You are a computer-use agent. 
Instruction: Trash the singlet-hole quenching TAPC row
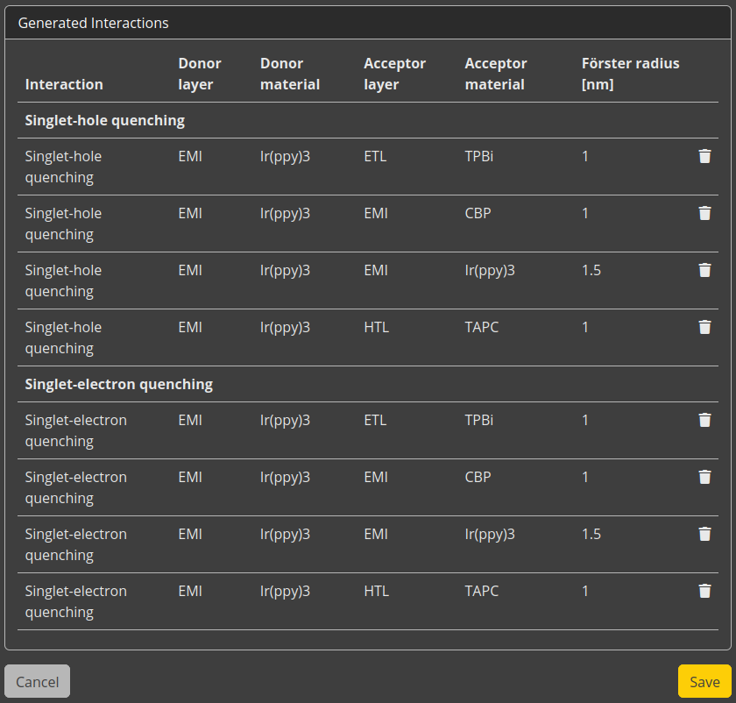coord(704,328)
